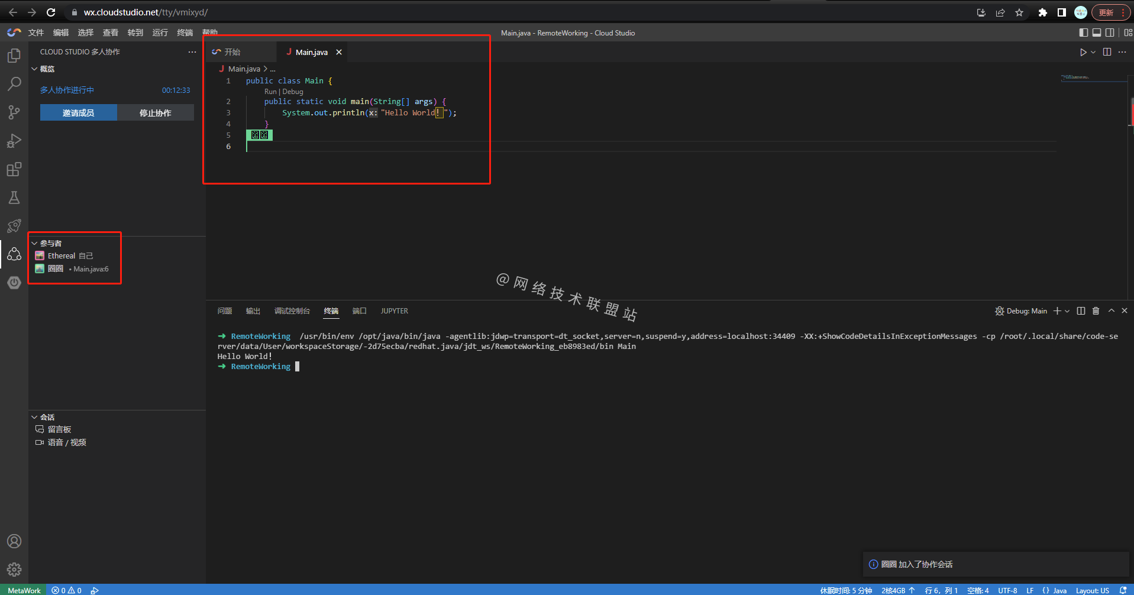Switch to the 调试控制台 panel tab
The height and width of the screenshot is (595, 1134).
[x=292, y=311]
